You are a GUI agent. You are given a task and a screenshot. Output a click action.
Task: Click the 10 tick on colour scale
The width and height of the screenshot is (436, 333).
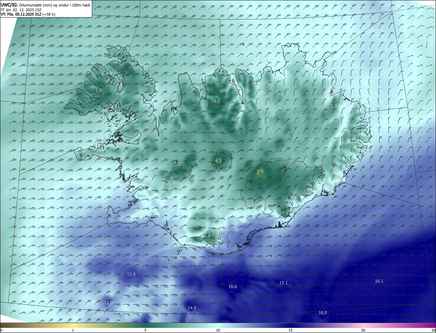pyautogui.click(x=218, y=330)
